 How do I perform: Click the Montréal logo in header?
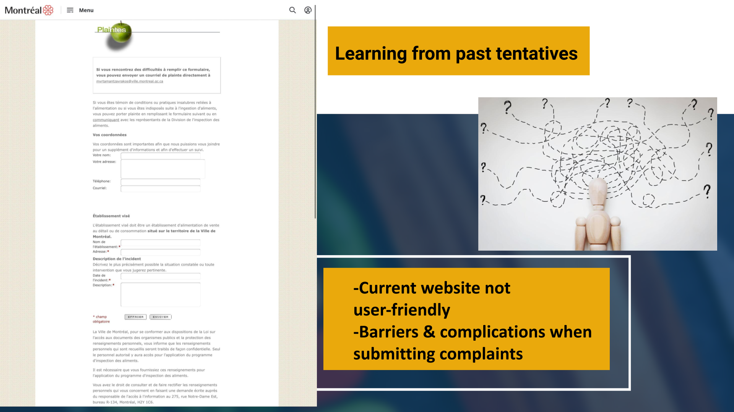click(29, 10)
